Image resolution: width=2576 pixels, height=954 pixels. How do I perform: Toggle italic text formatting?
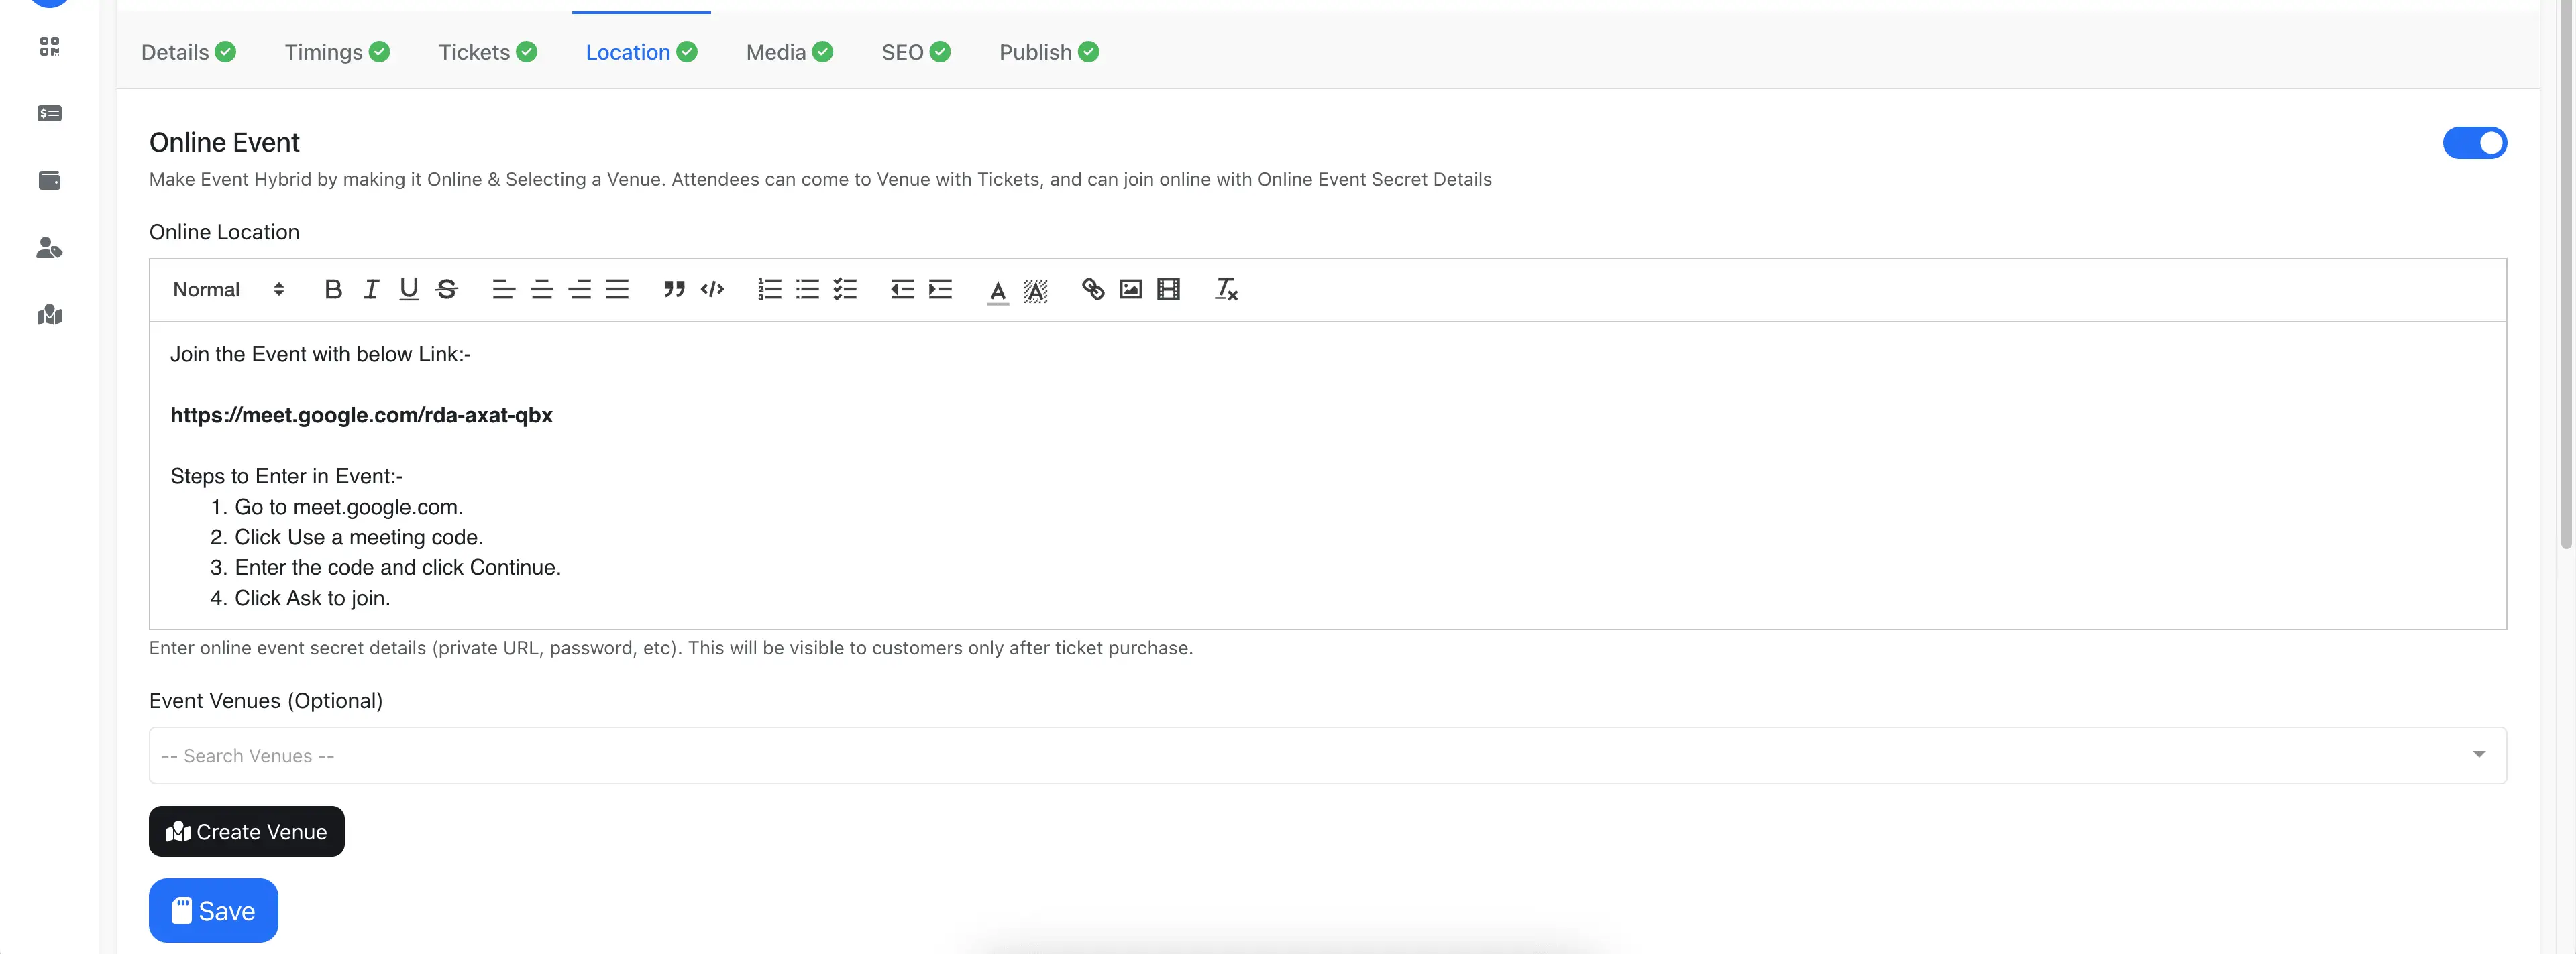point(371,290)
